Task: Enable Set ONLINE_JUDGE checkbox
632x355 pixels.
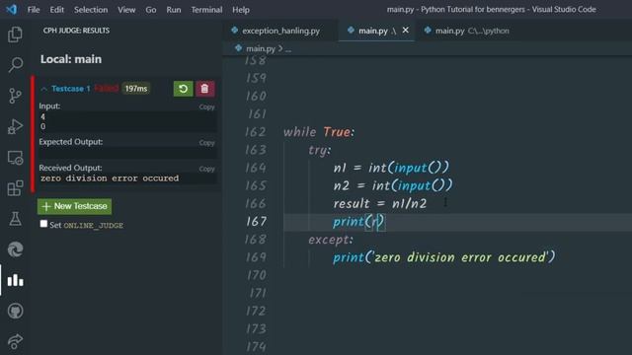Action: coord(43,224)
